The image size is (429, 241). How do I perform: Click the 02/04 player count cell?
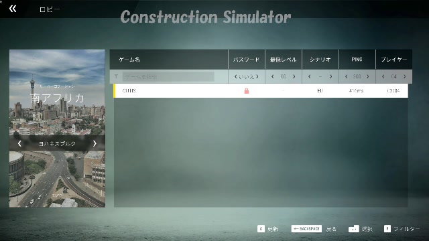pyautogui.click(x=393, y=91)
